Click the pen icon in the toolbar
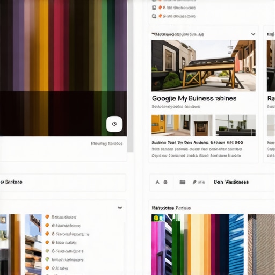 click(194, 182)
